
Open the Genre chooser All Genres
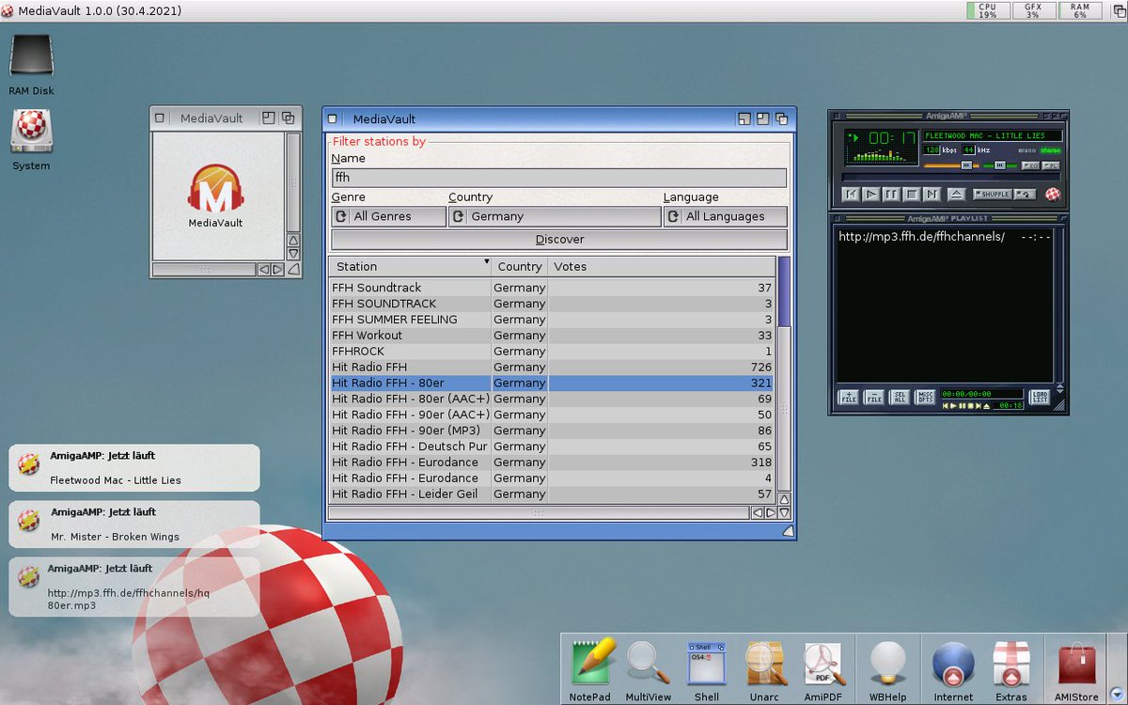click(x=389, y=216)
